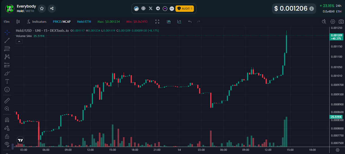Open the Indicators menu
This screenshot has width=345, height=154.
tap(37, 22)
